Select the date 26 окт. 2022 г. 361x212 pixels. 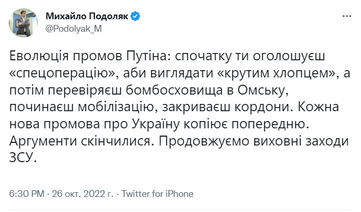[x=83, y=194]
